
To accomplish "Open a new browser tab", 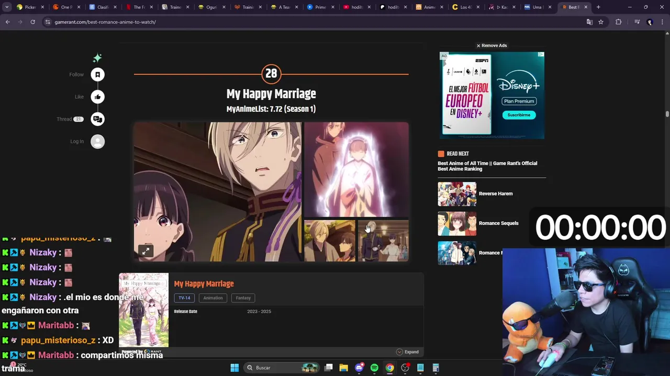I will pyautogui.click(x=598, y=7).
